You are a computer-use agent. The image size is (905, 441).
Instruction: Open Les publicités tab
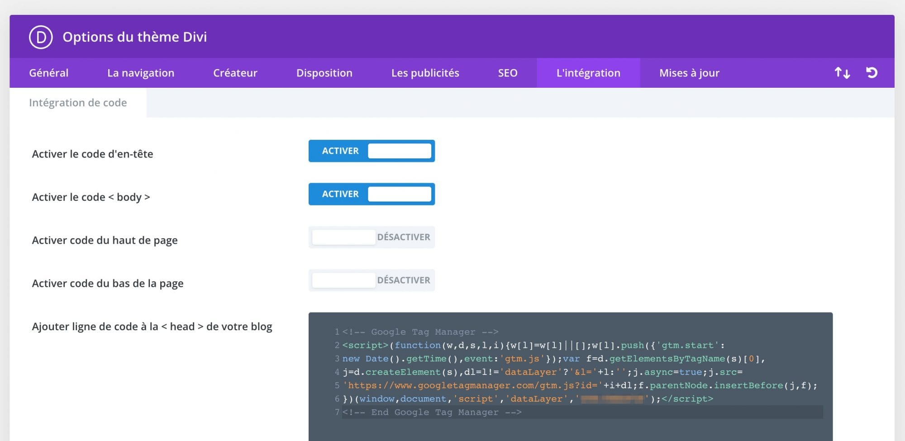coord(425,73)
